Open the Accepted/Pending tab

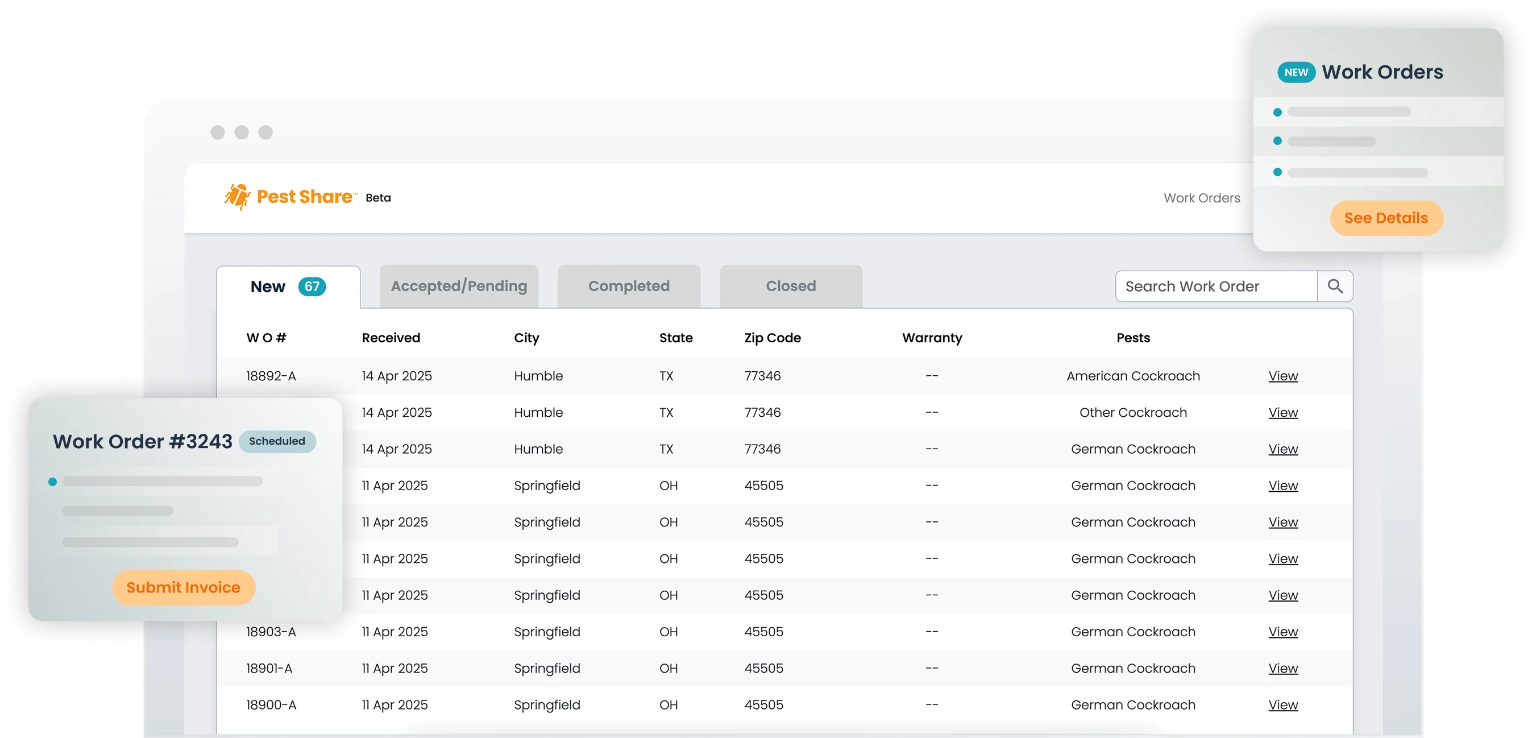click(x=459, y=287)
